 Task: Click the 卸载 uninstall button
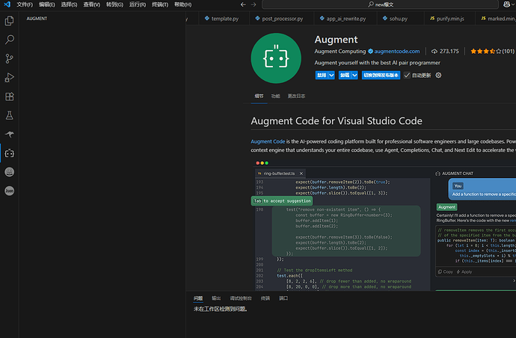(x=345, y=76)
